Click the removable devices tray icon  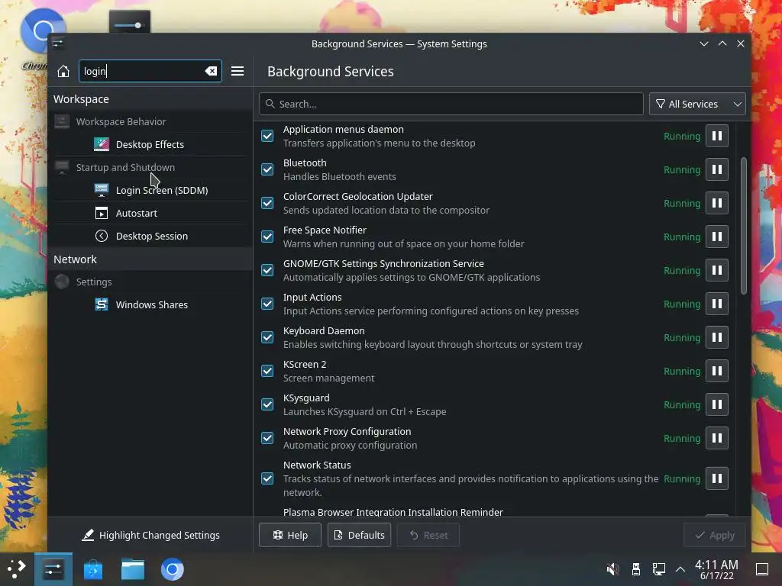tap(636, 569)
